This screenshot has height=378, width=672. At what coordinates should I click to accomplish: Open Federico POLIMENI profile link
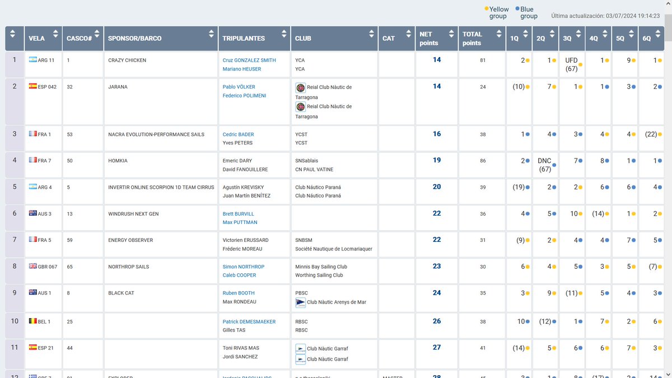(x=244, y=96)
